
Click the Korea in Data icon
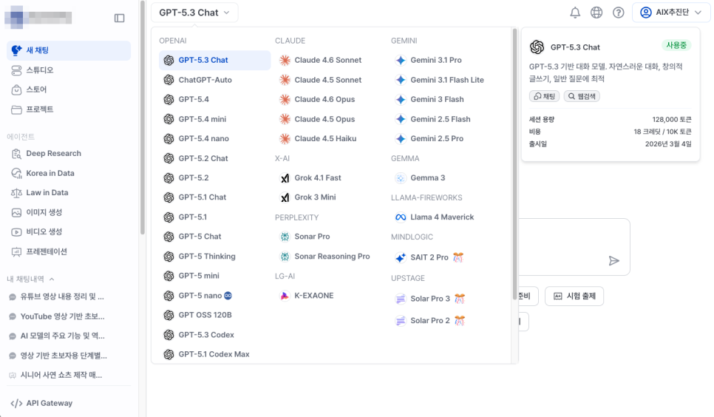tap(16, 173)
